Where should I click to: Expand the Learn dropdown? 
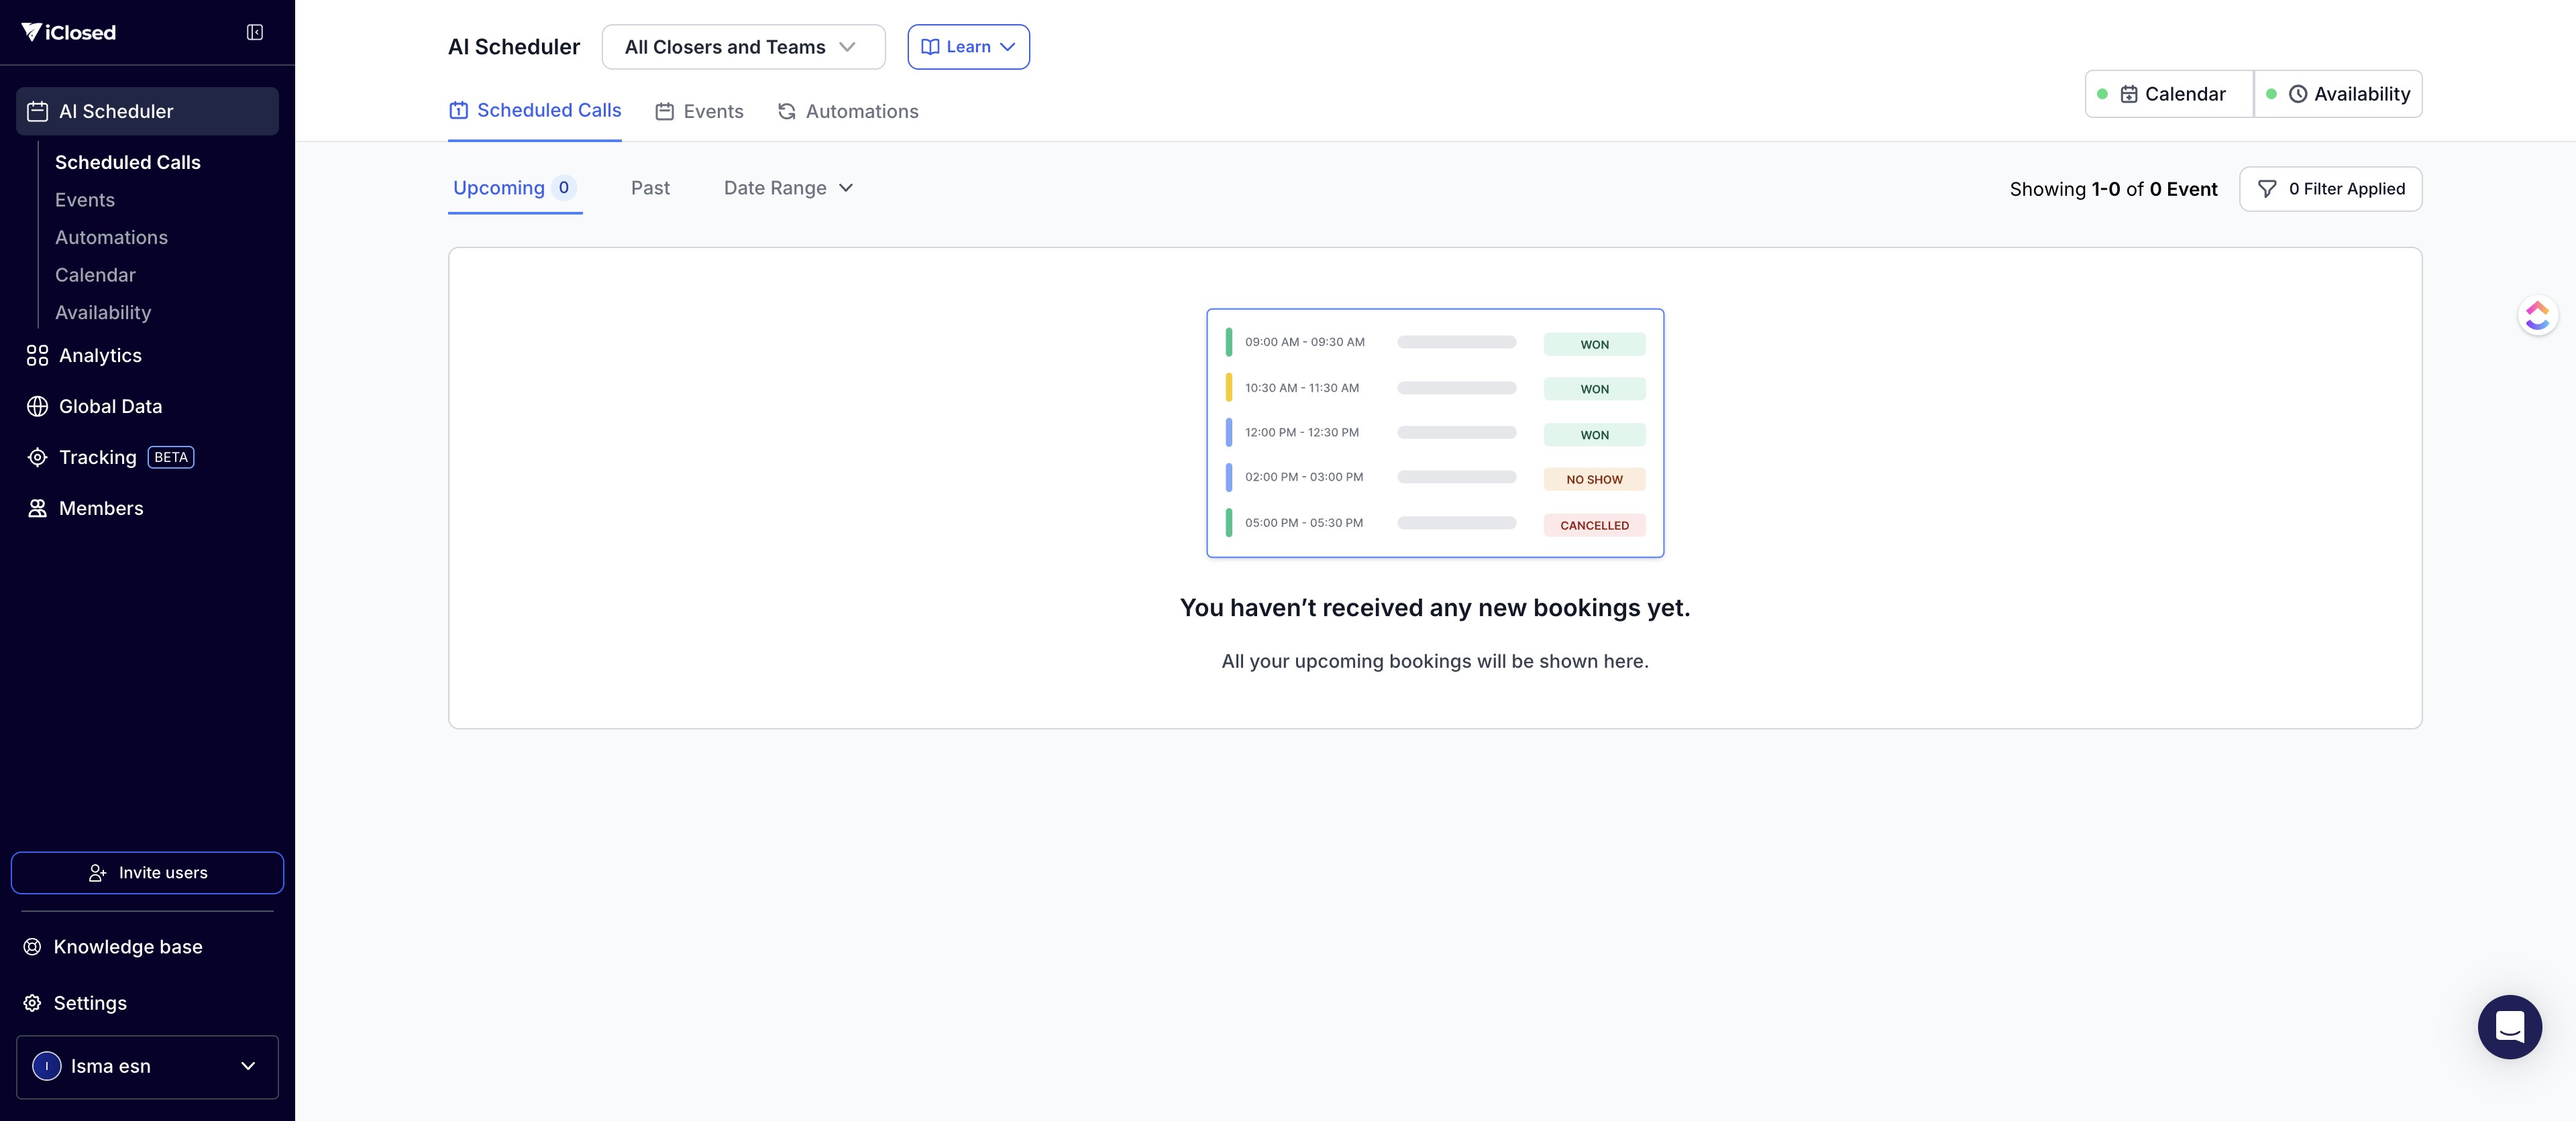click(x=968, y=47)
